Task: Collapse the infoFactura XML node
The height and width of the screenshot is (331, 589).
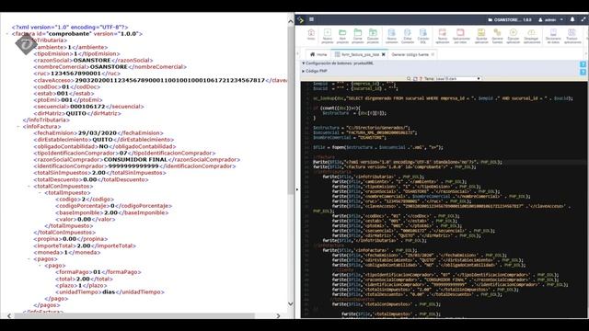Action: coord(18,127)
